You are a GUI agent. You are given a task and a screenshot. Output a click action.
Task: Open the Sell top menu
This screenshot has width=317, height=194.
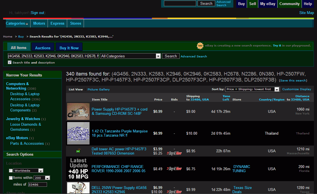pyautogui.click(x=252, y=4)
